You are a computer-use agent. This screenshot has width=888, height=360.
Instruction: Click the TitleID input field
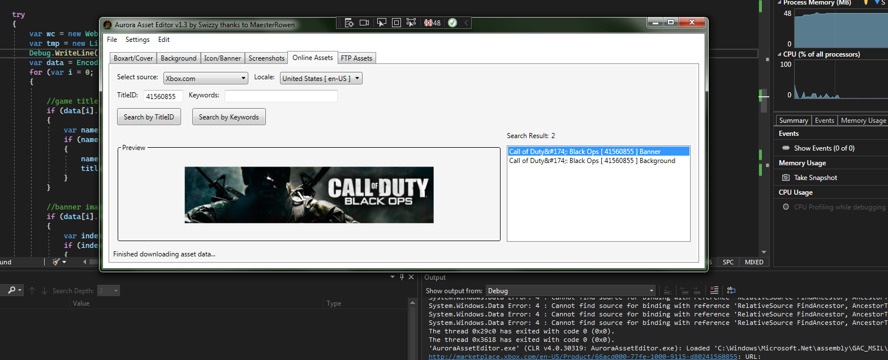click(163, 96)
